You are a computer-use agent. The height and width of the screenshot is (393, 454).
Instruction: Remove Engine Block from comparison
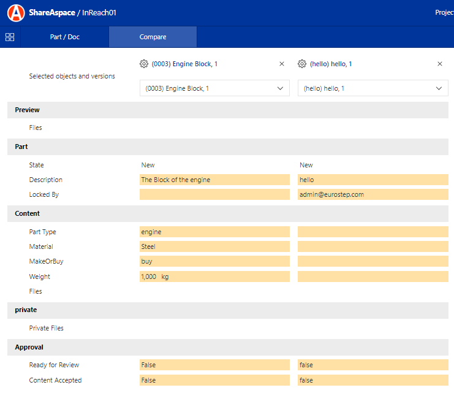click(282, 64)
